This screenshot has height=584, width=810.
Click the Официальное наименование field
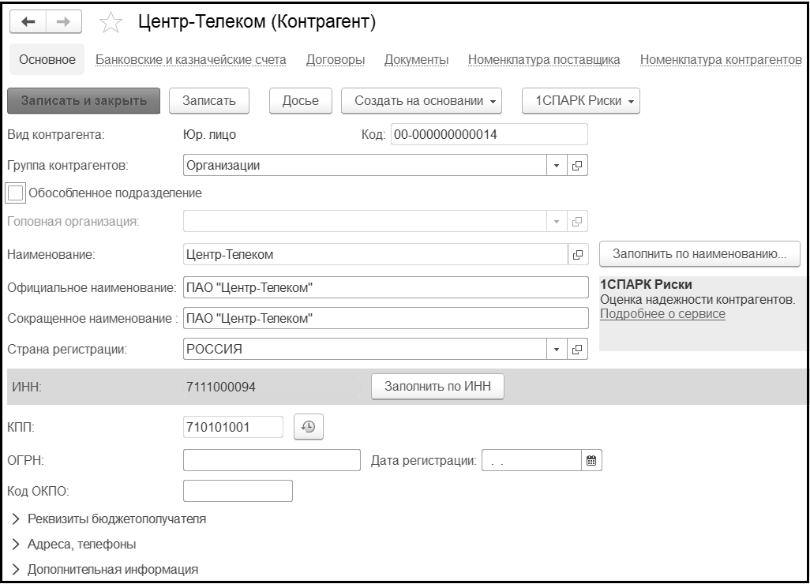386,287
